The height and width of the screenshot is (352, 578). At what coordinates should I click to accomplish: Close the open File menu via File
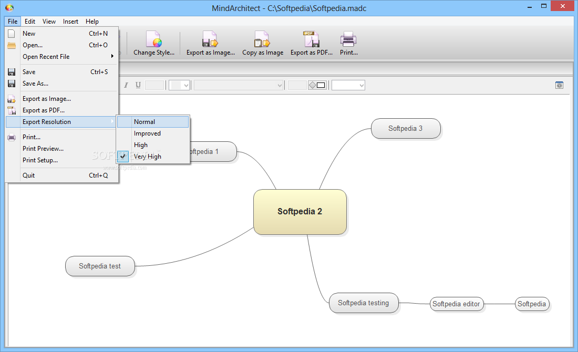13,22
